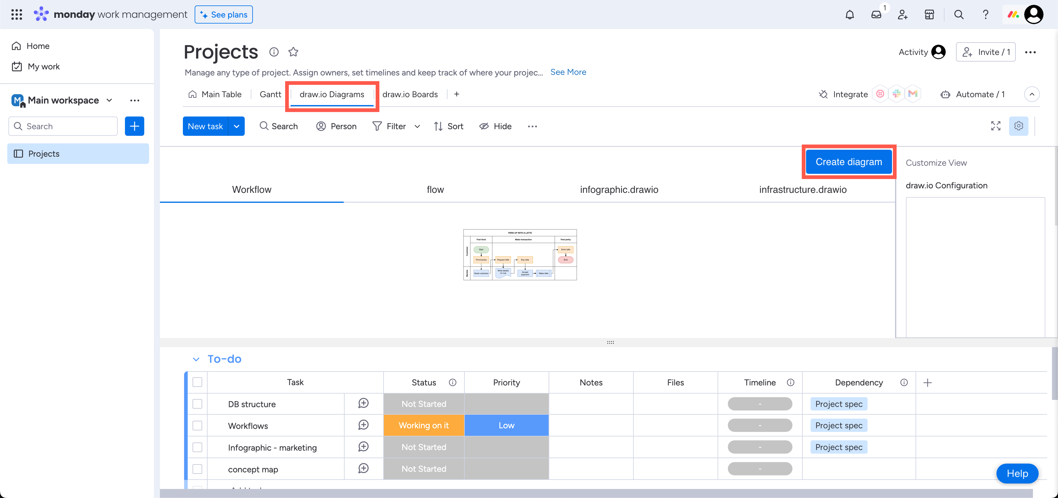Open the See More description link
The width and height of the screenshot is (1058, 498).
pyautogui.click(x=569, y=72)
